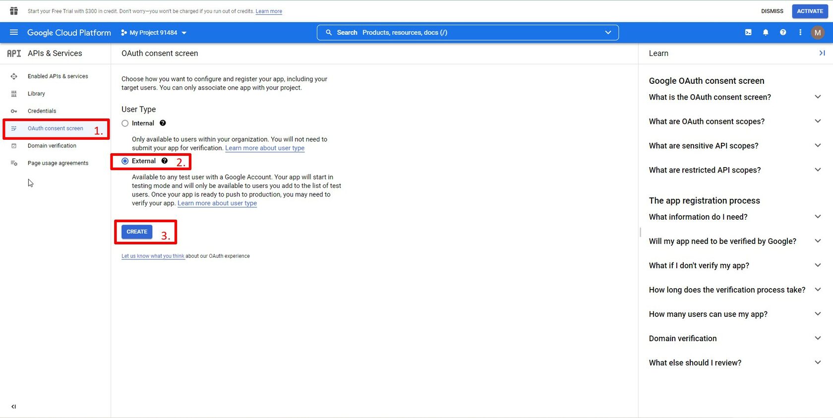Go to Enabled APIs & services
Viewport: 833px width, 418px height.
pos(58,76)
